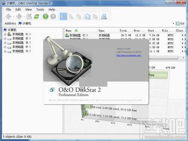
Task: Click the copy documents toolbar icon
Action: click(x=79, y=17)
